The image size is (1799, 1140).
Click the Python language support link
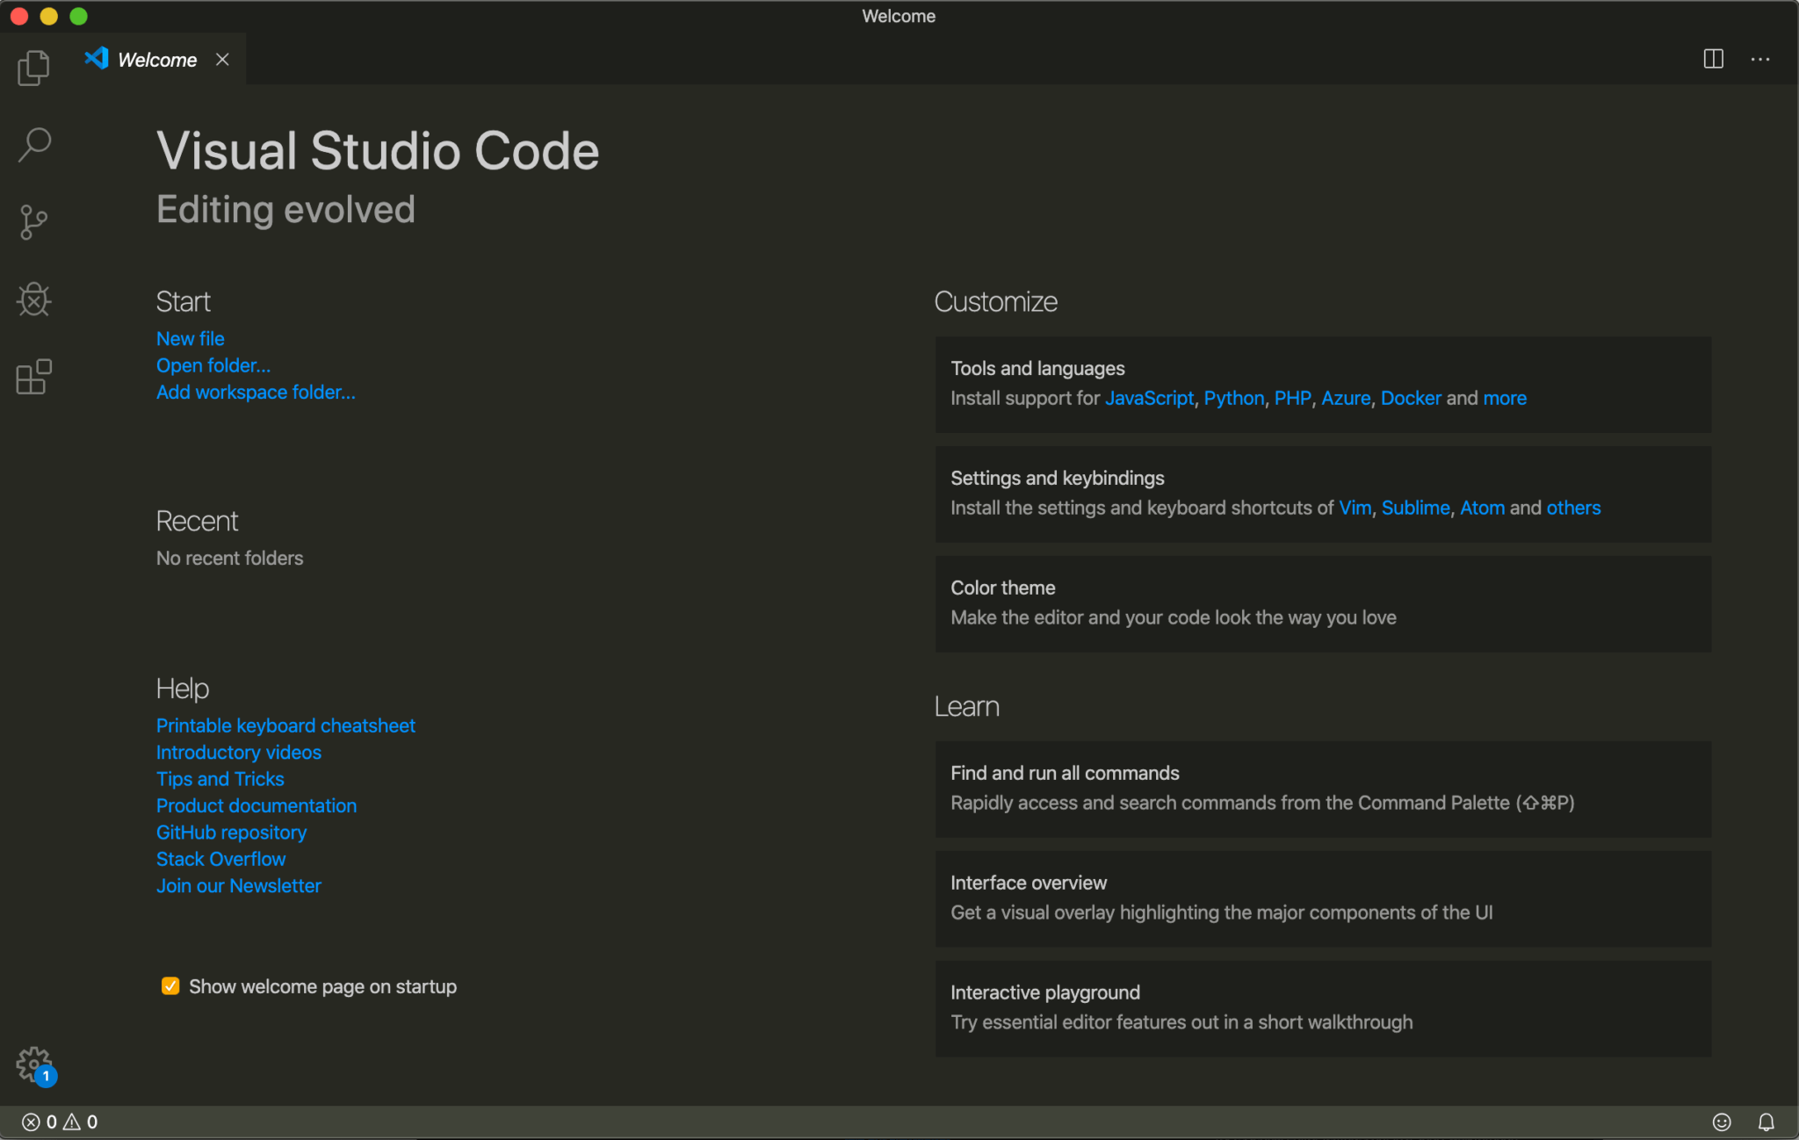1233,398
